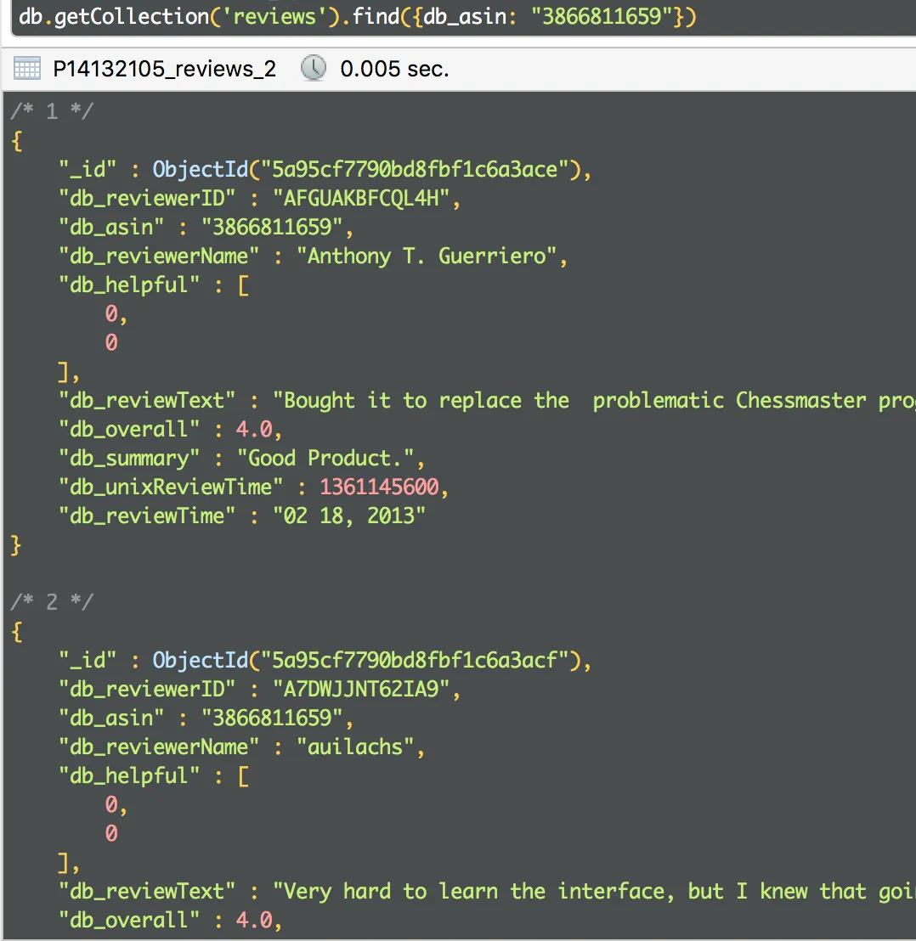Click the db_unixReviewTime key
The width and height of the screenshot is (916, 941).
tap(171, 487)
